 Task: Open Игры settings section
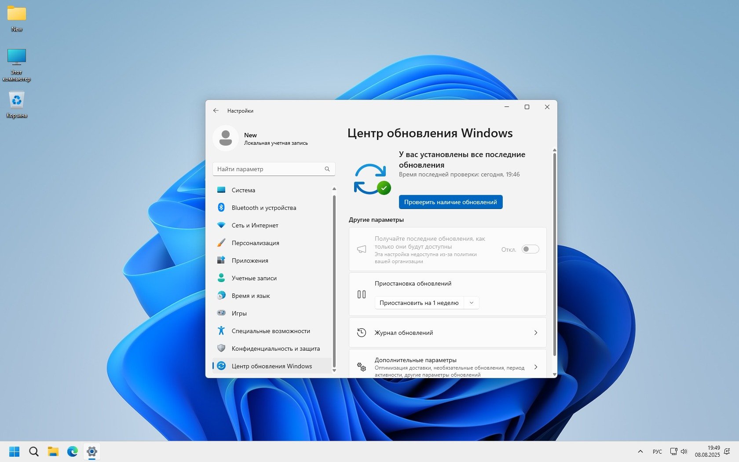(x=272, y=313)
